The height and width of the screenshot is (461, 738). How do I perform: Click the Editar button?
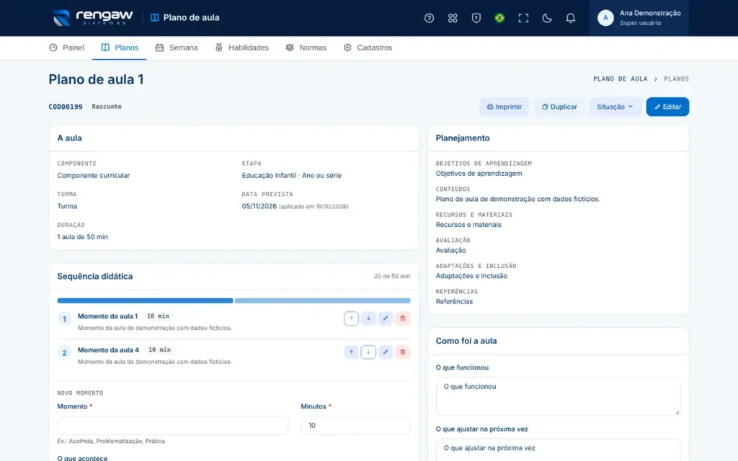667,107
